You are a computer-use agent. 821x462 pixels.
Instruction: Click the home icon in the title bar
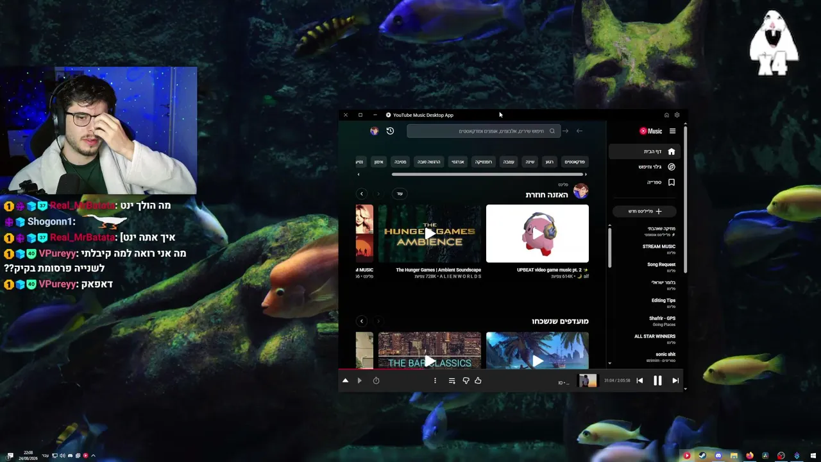666,115
